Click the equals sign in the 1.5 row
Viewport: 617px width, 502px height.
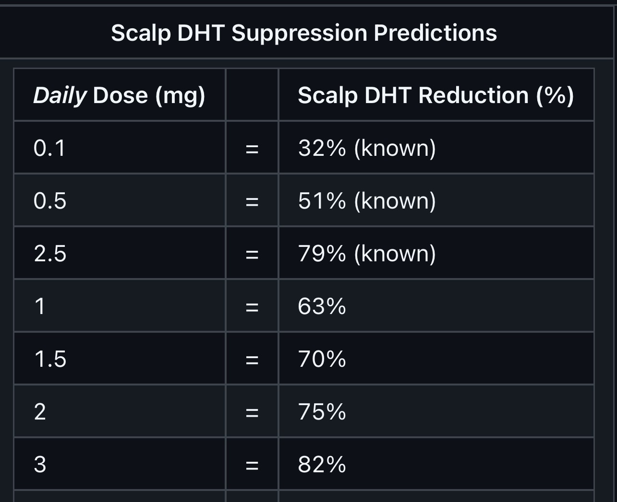[x=252, y=361]
